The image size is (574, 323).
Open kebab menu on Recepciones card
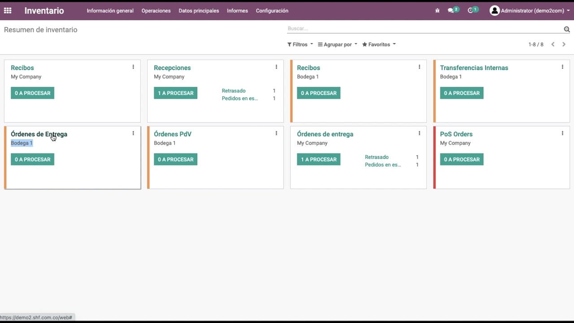[x=276, y=67]
